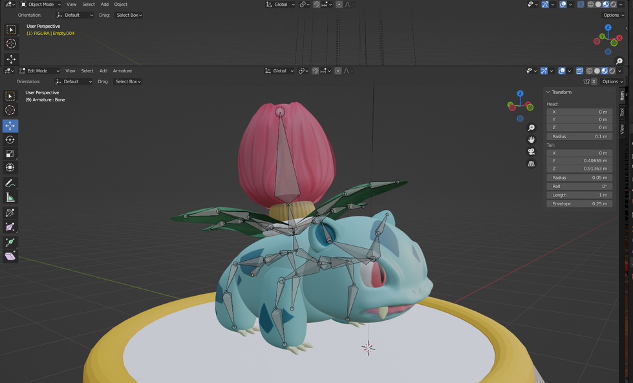
Task: Open Edit Mode dropdown
Action: 39,71
